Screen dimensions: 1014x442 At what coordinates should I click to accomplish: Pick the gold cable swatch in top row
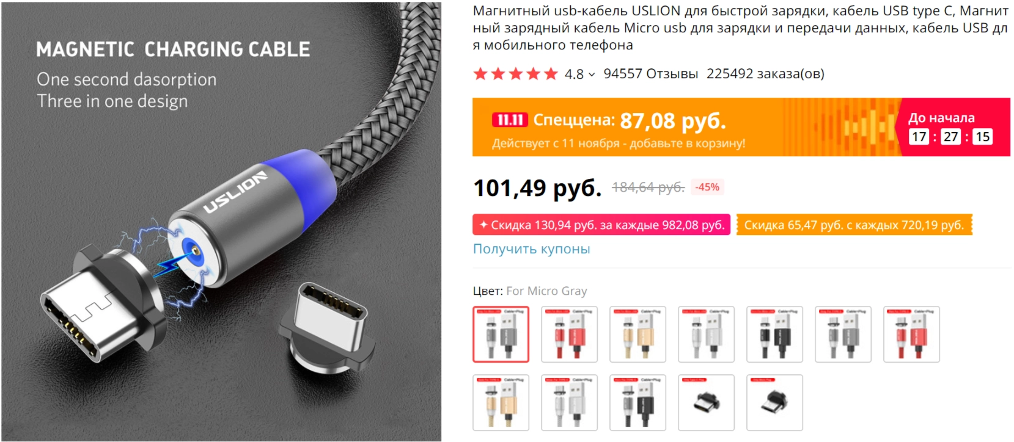(x=637, y=335)
